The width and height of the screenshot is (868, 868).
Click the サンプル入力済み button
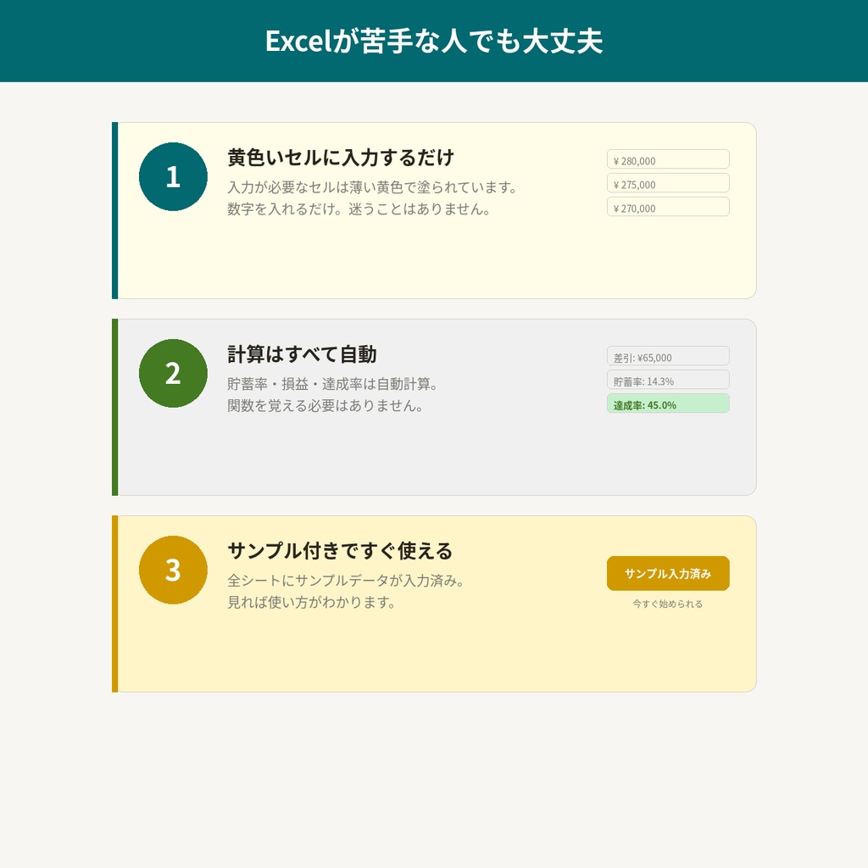tap(668, 573)
